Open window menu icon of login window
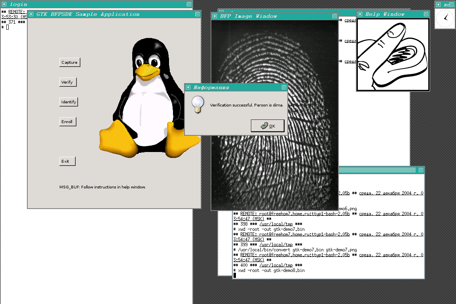 [4, 4]
